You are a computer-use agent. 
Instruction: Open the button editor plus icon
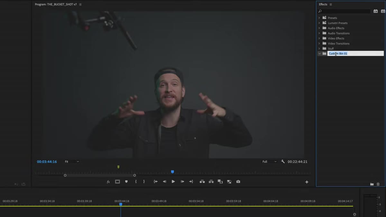307,182
